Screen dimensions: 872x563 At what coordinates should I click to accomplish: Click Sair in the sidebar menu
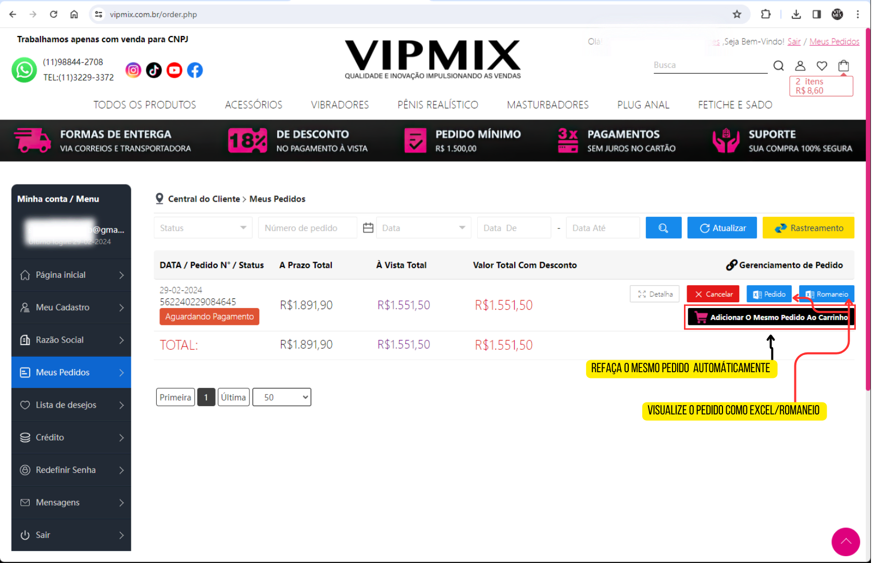[x=71, y=535]
